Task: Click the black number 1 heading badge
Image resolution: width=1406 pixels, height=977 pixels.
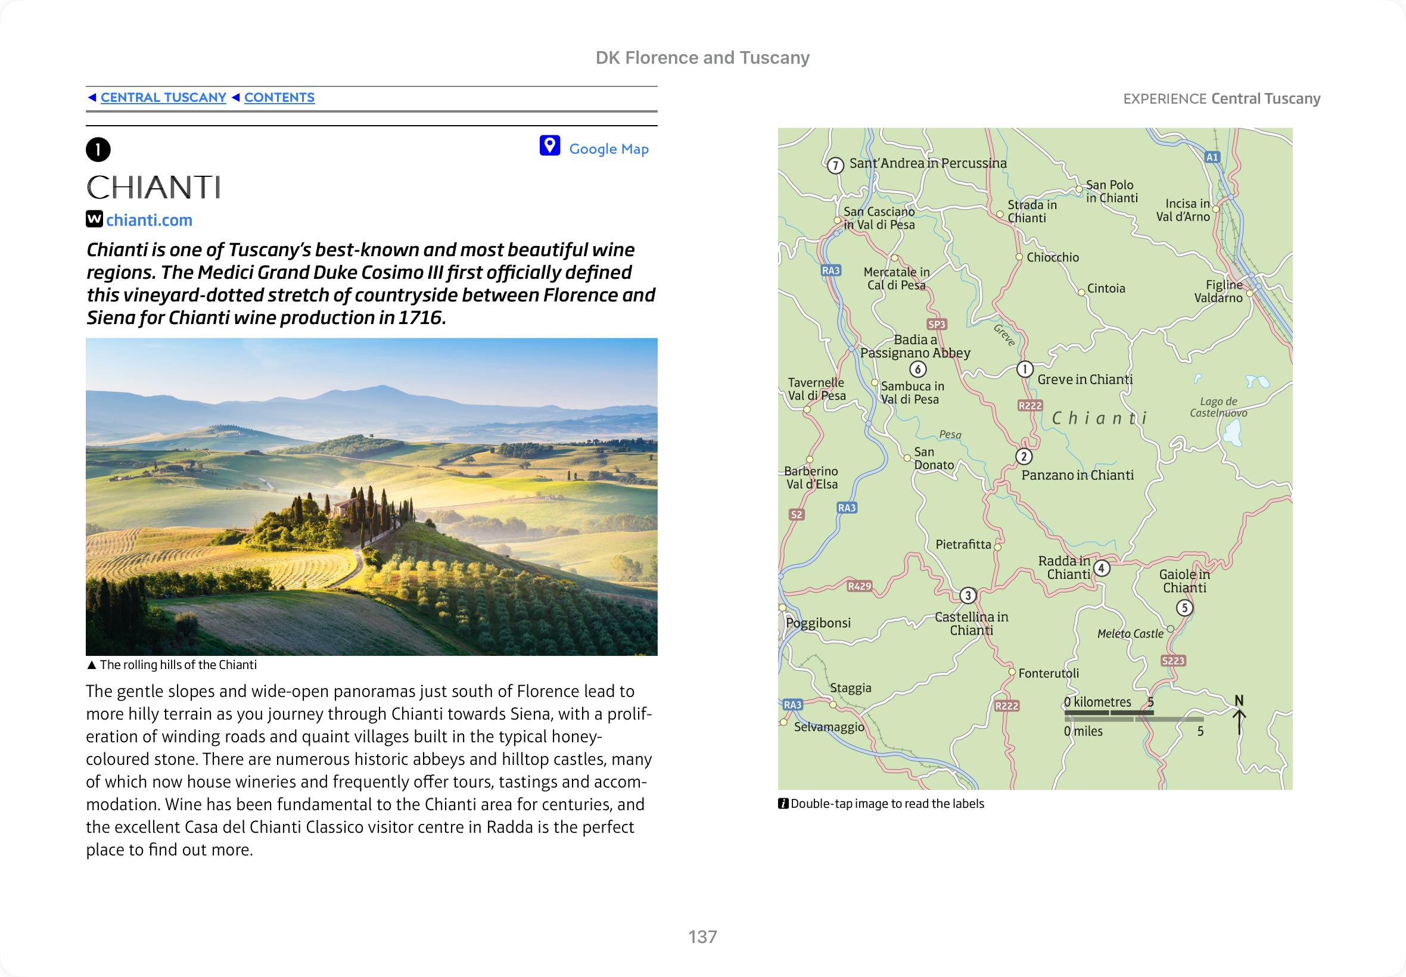Action: [x=98, y=150]
